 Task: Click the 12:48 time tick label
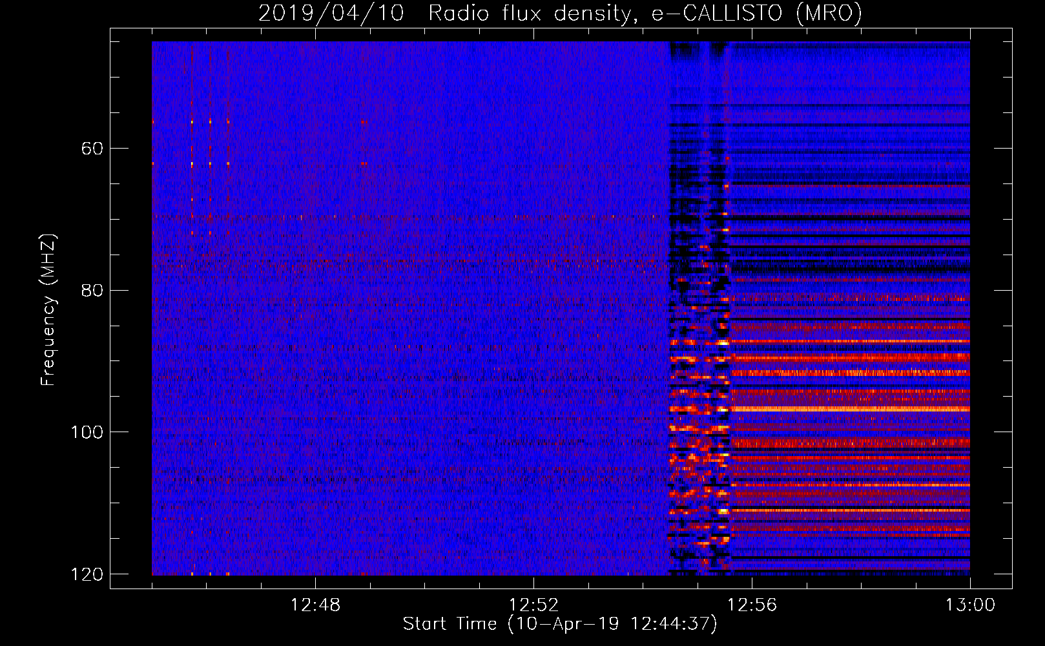pyautogui.click(x=315, y=605)
